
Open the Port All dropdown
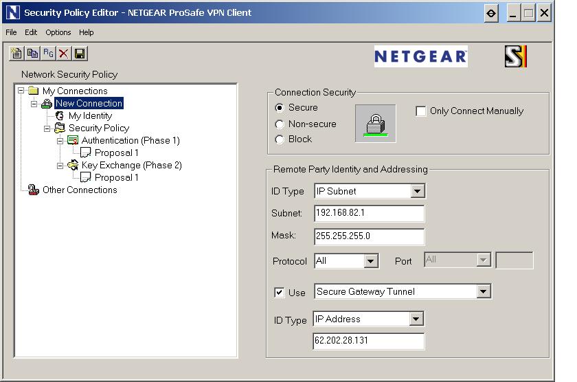[x=483, y=260]
